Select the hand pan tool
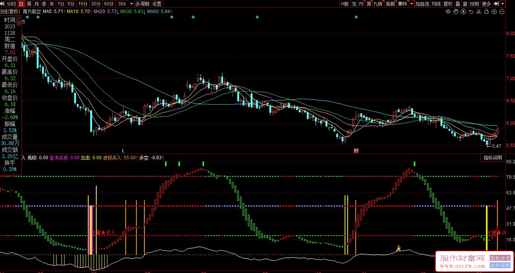Viewport: 515px width, 273px height. click(456, 11)
